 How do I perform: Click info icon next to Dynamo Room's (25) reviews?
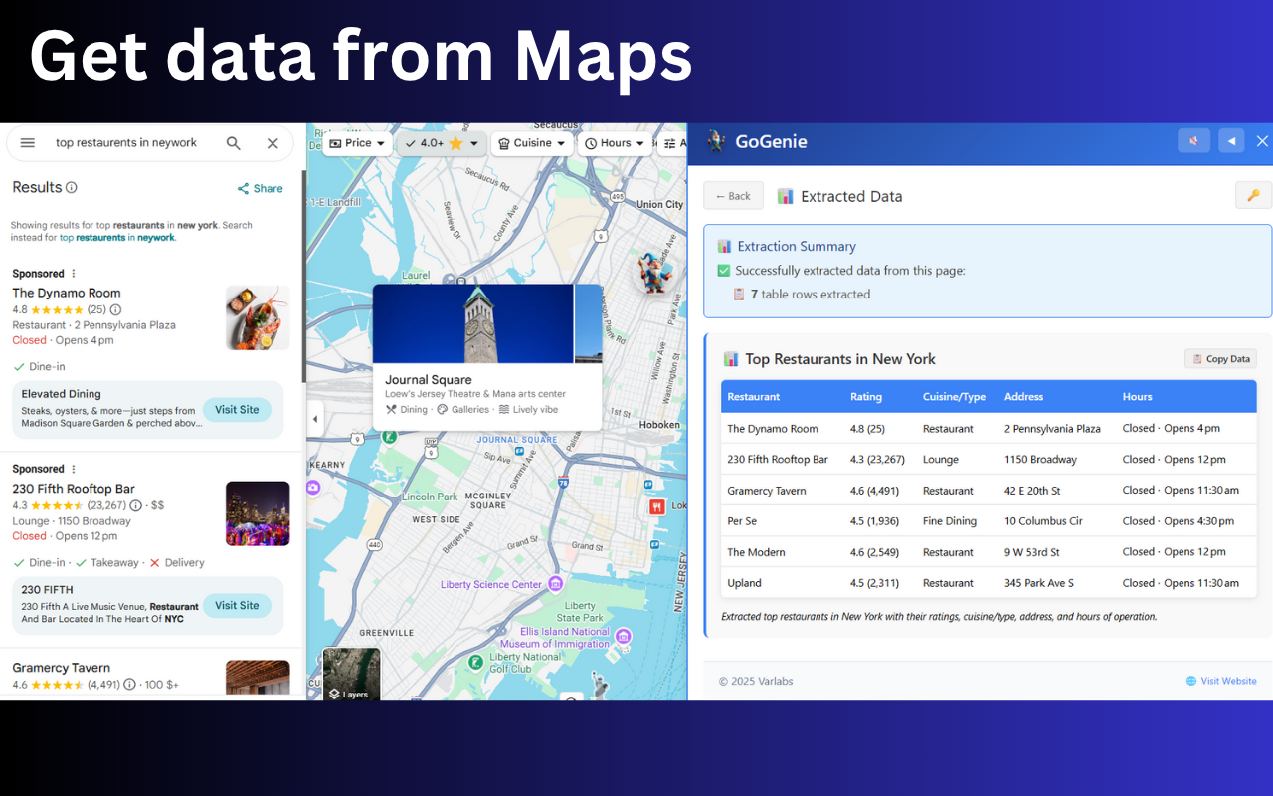tap(115, 309)
